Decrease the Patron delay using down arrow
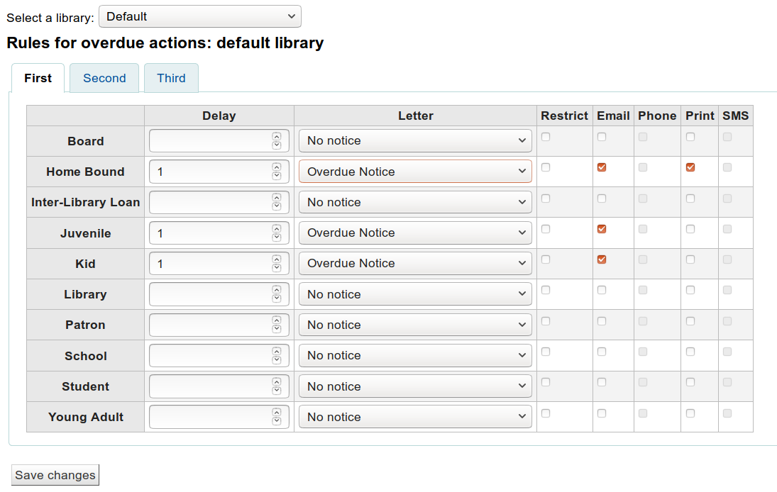Screen dimensions: 777x492 (x=277, y=329)
